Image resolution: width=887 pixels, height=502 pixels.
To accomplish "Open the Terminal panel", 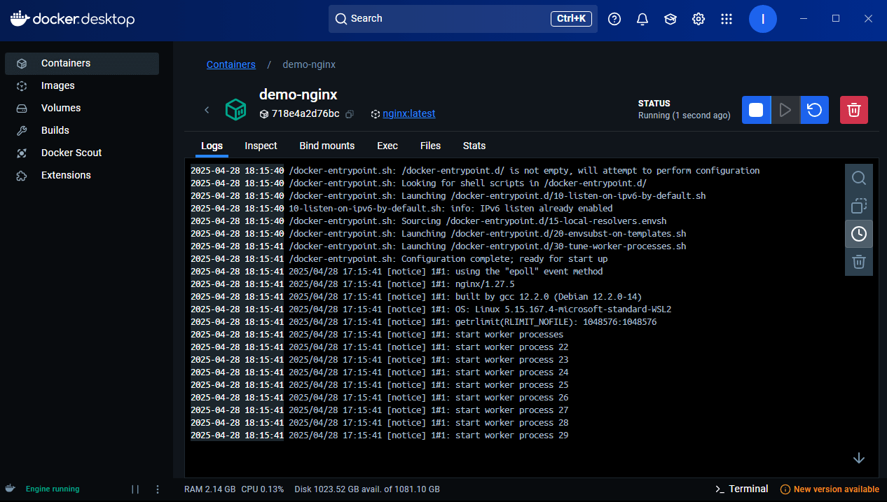I will (x=741, y=489).
